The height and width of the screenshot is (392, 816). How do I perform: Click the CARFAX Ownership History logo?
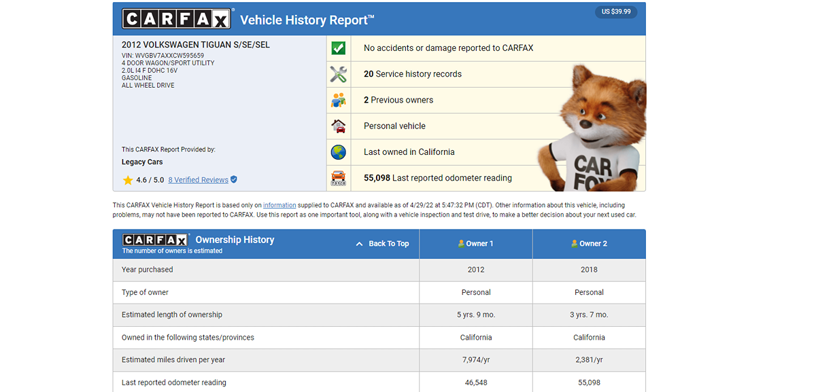pos(155,240)
